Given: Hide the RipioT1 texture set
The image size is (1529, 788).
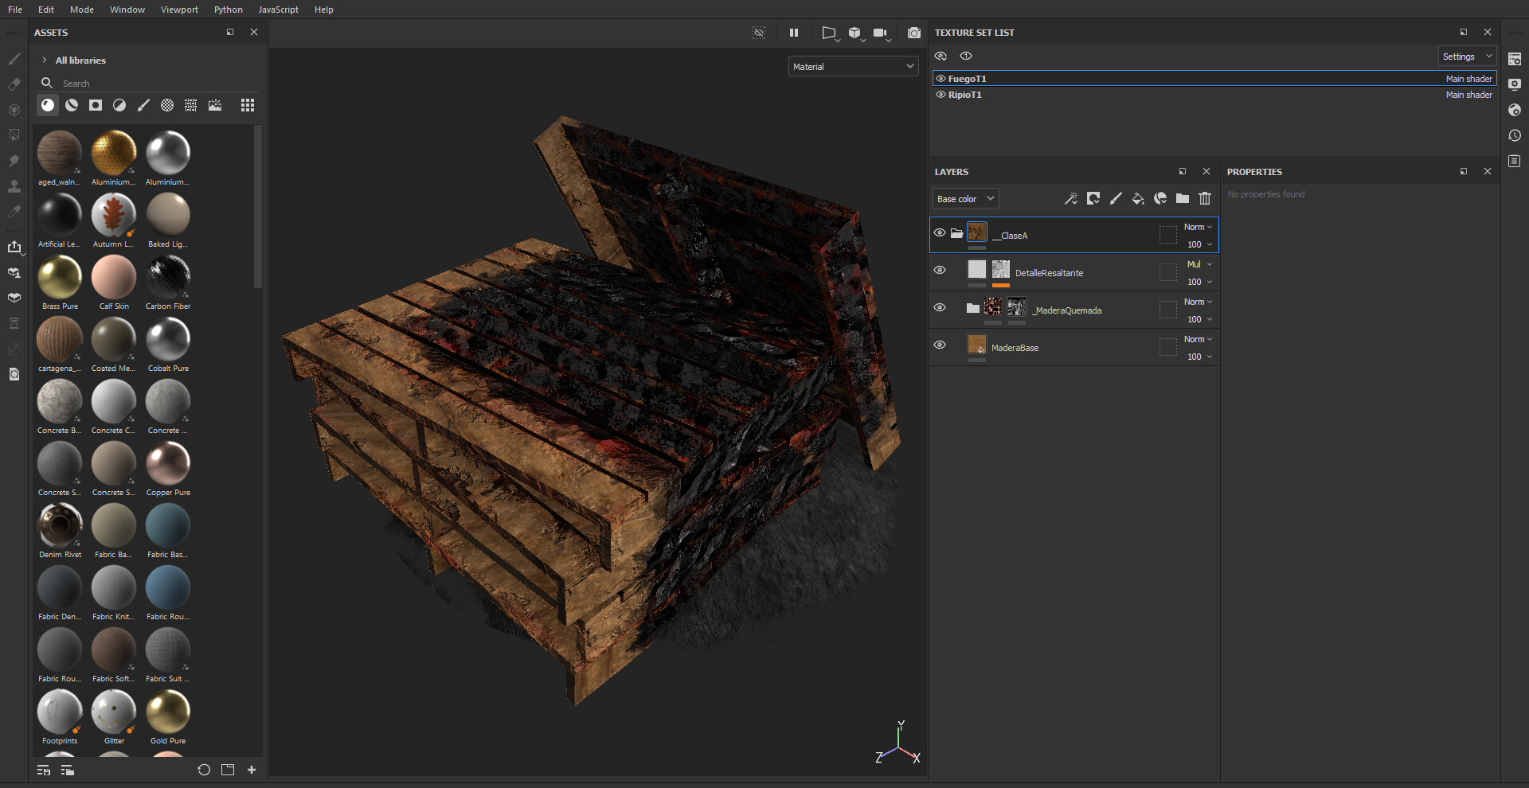Looking at the screenshot, I should tap(940, 95).
